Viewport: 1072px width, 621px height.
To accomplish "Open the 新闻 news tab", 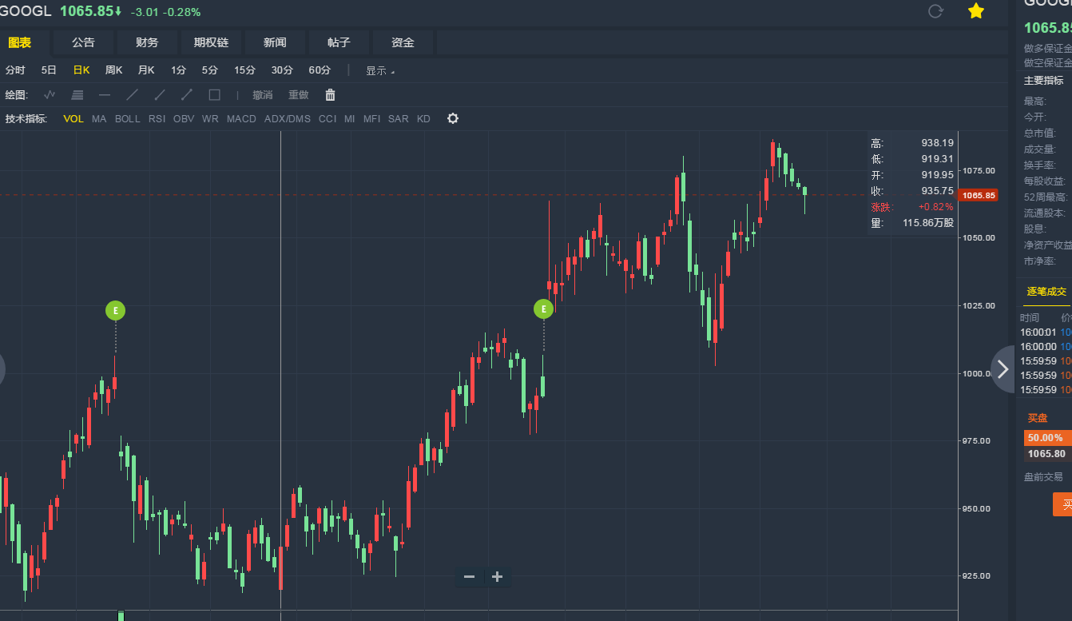I will pyautogui.click(x=275, y=42).
